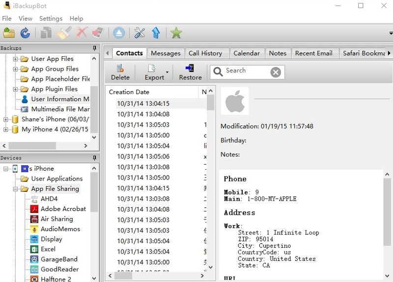Expand User App Files folder

[x=15, y=59]
